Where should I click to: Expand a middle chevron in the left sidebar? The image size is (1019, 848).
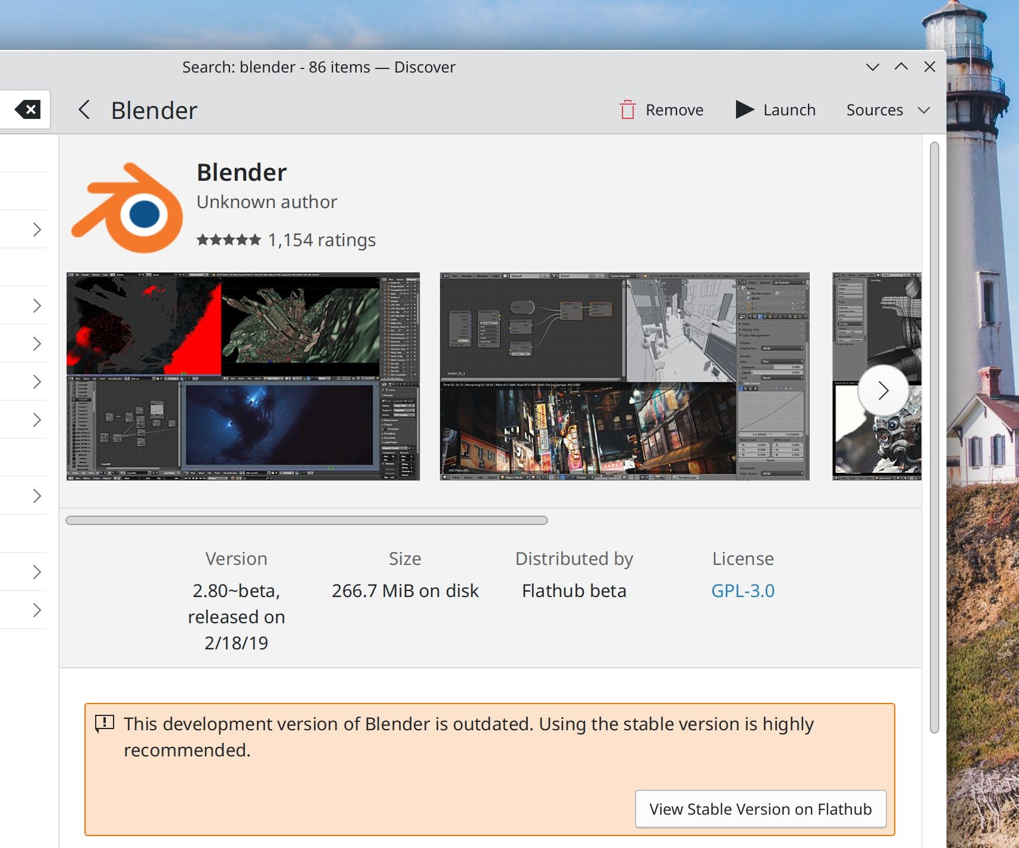38,381
